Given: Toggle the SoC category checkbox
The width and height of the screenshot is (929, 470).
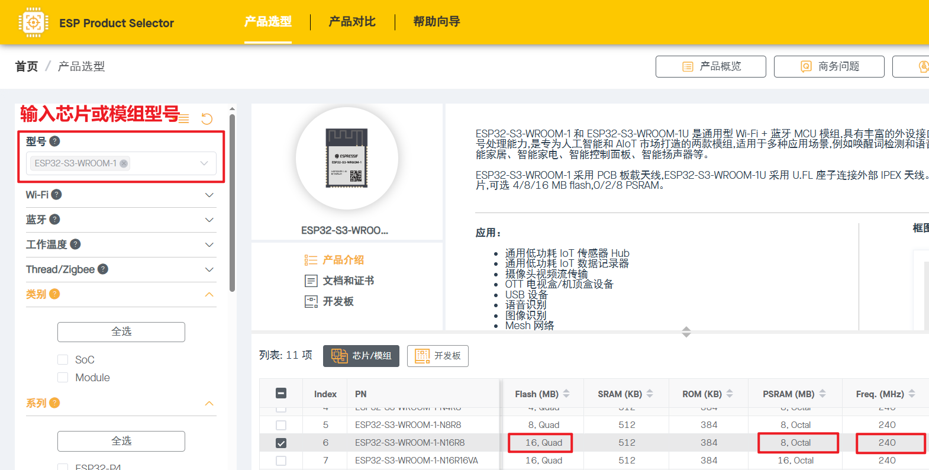Looking at the screenshot, I should coord(63,359).
